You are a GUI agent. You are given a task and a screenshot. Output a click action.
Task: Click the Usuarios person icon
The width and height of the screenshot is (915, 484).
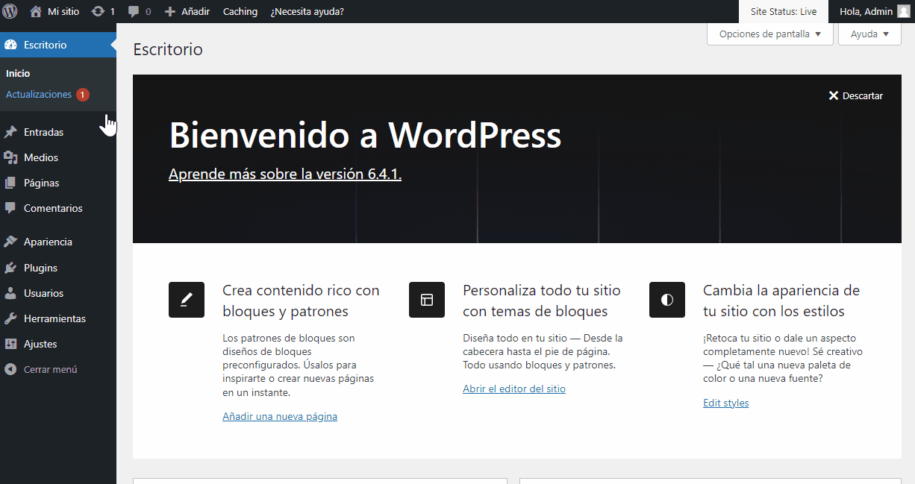point(10,293)
